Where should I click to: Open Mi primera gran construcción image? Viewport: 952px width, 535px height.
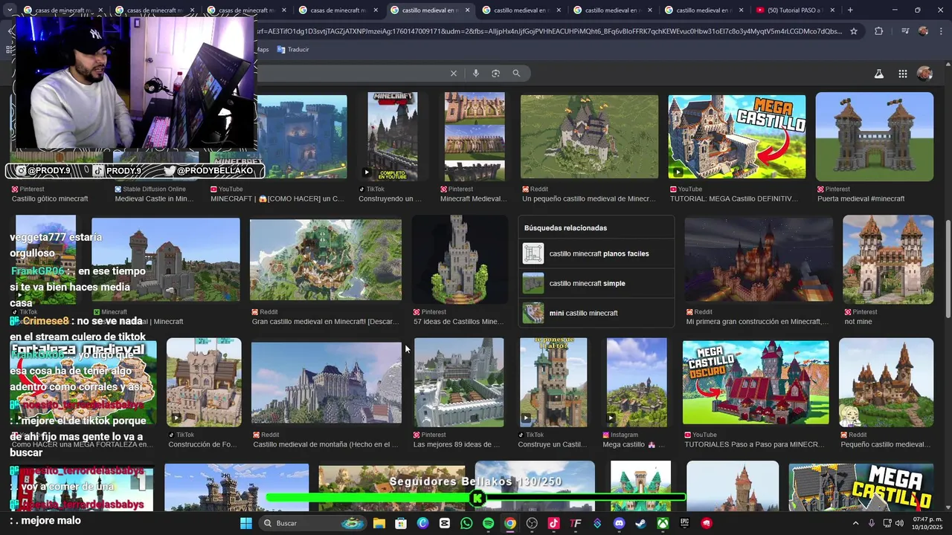759,260
